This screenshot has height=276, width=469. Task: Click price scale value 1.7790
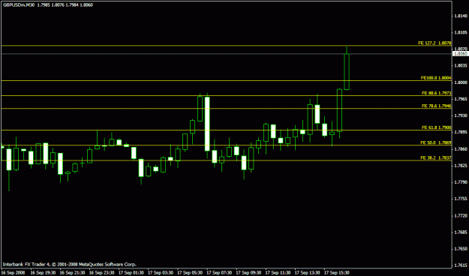tap(461, 182)
